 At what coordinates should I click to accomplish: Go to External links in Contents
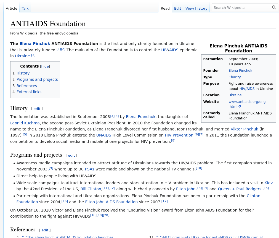click(29, 92)
